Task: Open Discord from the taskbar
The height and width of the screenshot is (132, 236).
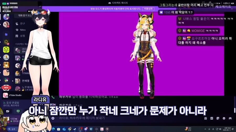Action: (86, 129)
